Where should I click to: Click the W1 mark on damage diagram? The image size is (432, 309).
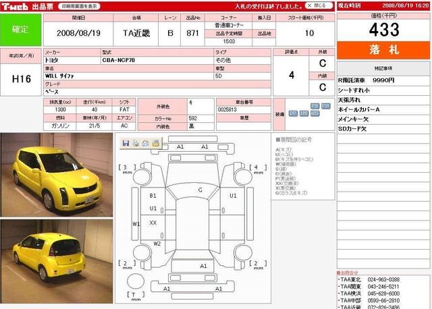pos(136,224)
